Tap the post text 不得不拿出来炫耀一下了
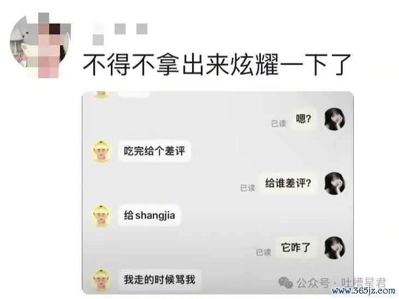Image resolution: width=399 pixels, height=299 pixels. 217,65
